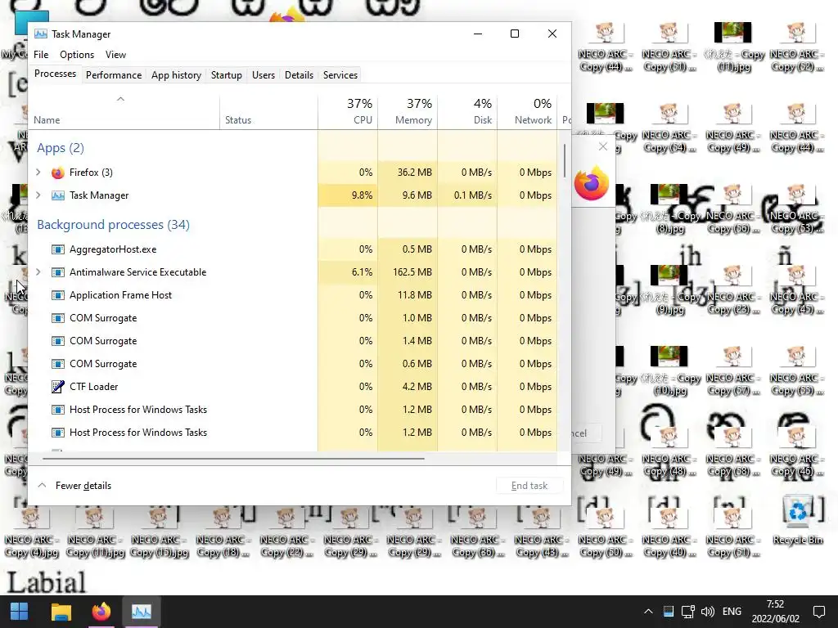Select NECO ARC - Copy (4).jpg desktop icon

(31, 533)
